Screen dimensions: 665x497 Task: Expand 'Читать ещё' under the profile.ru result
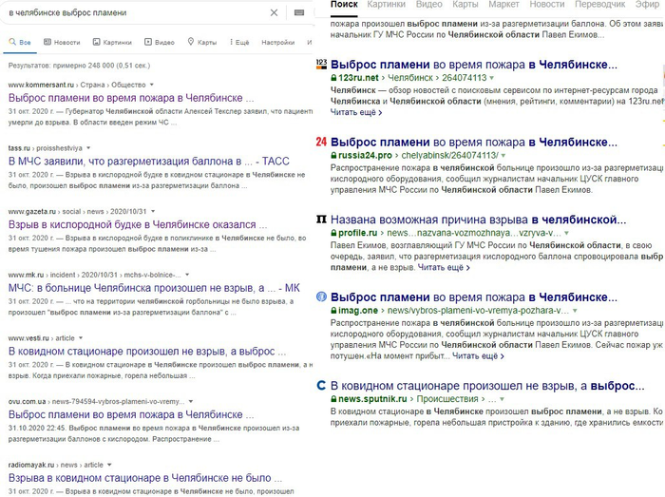tap(443, 268)
